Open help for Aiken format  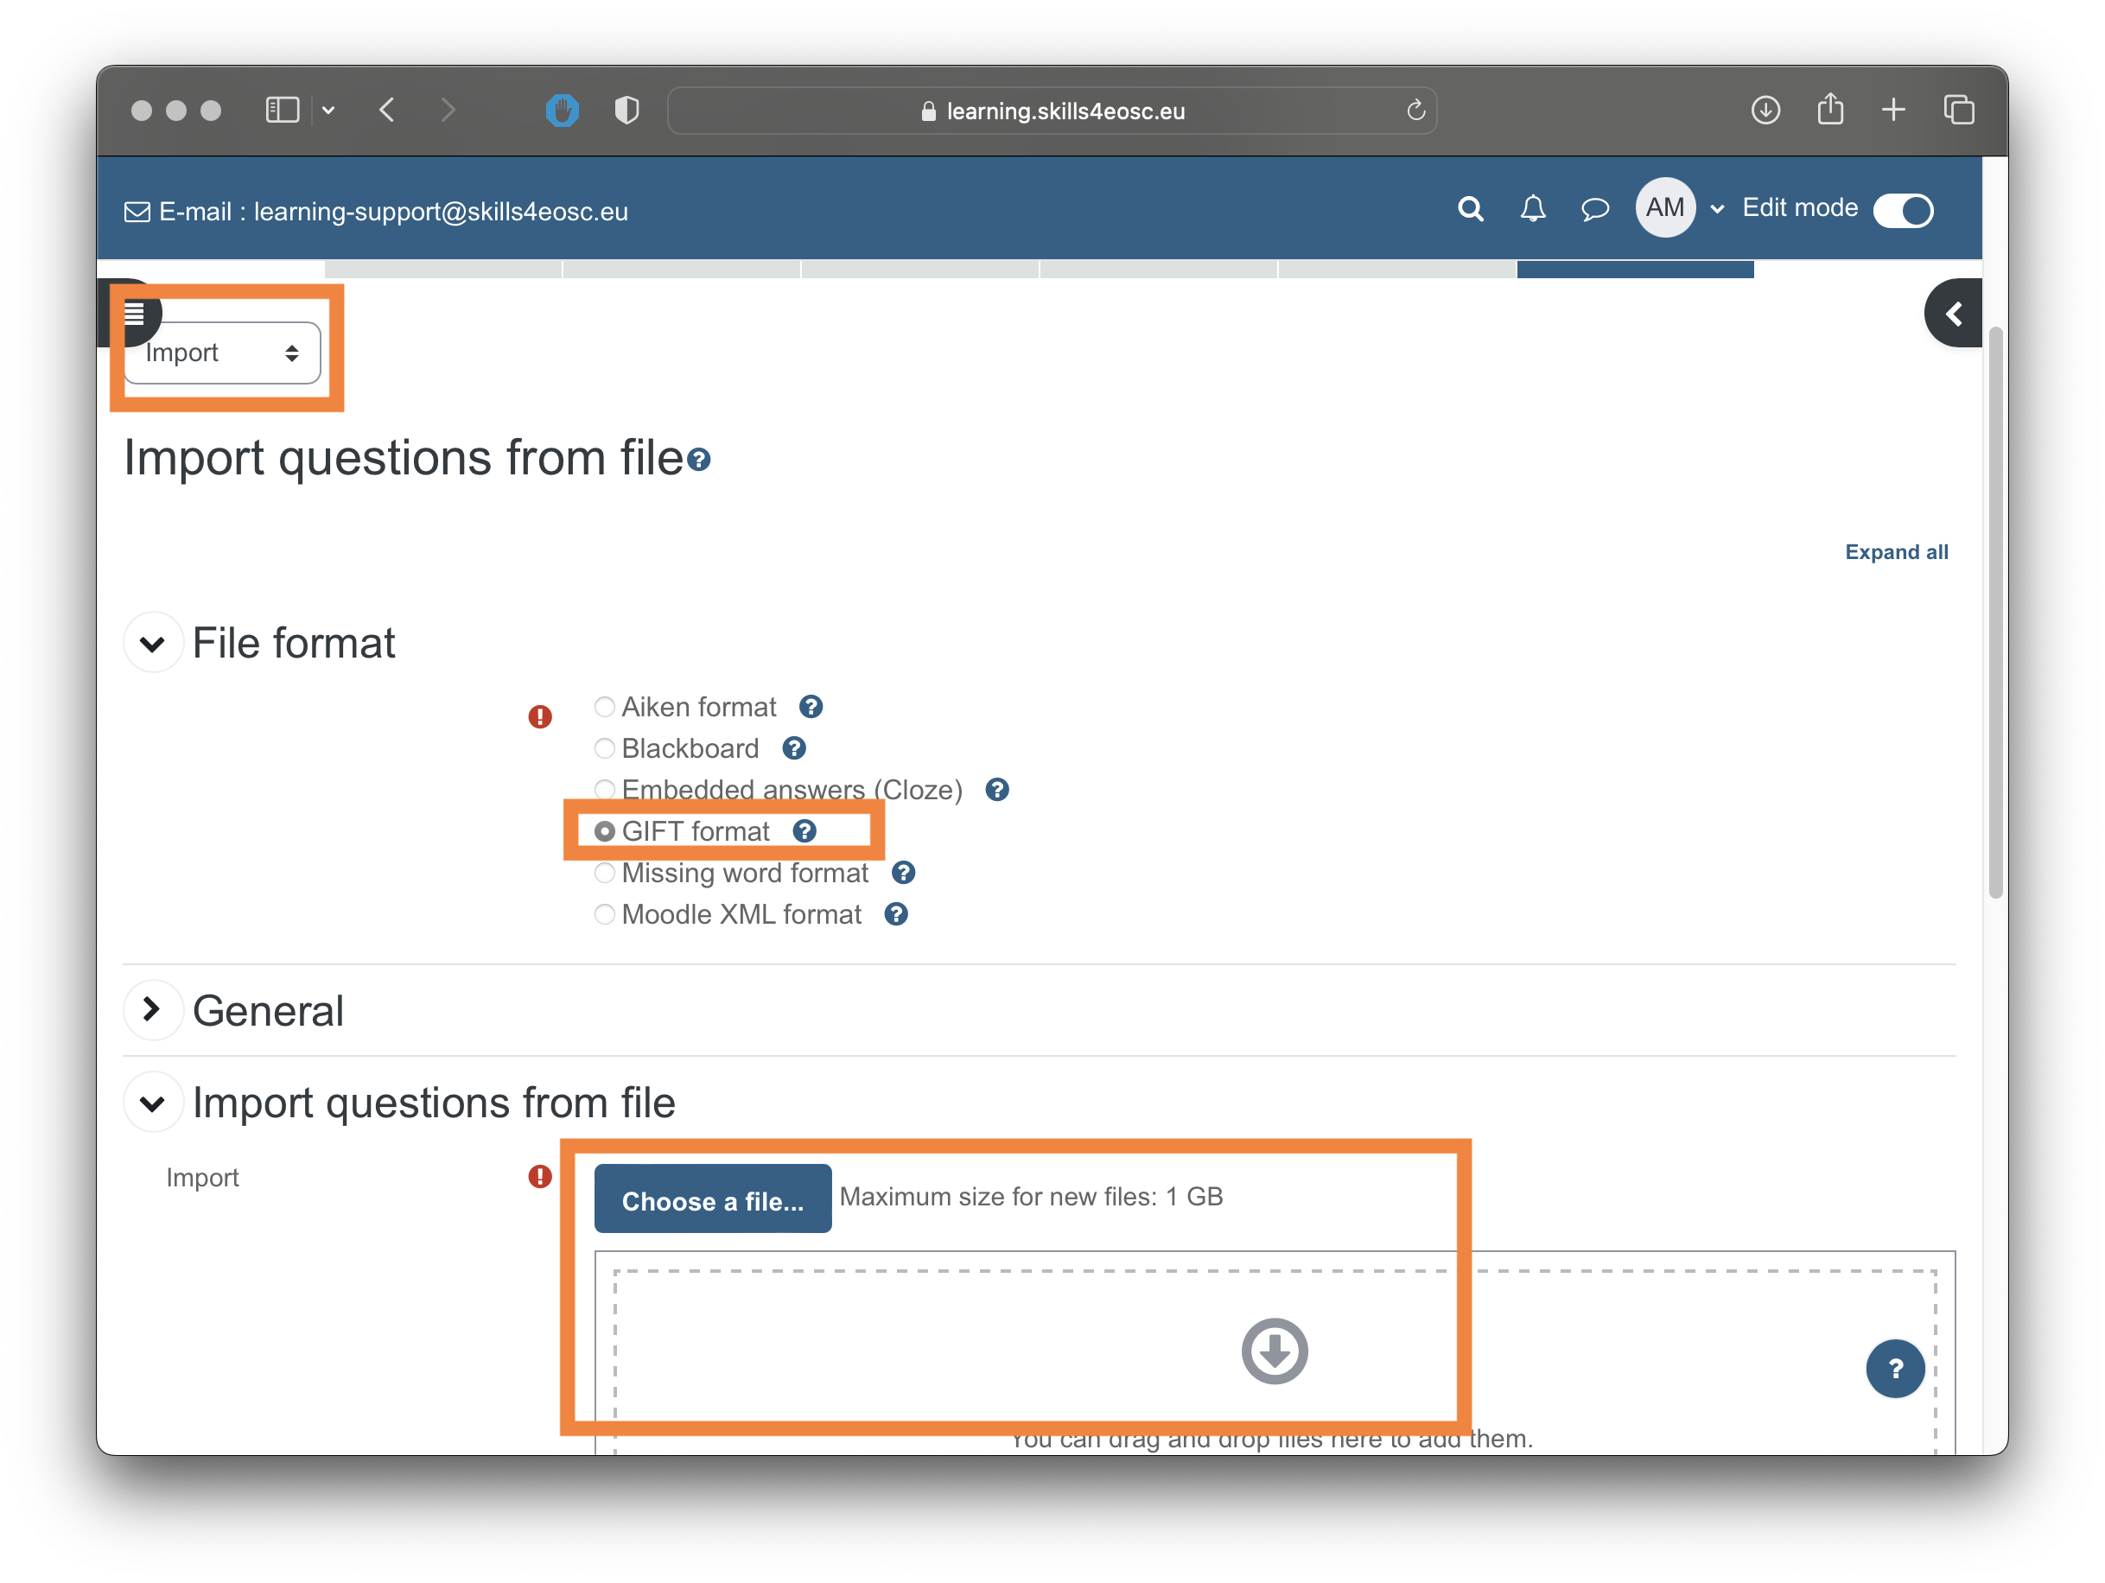pos(811,707)
